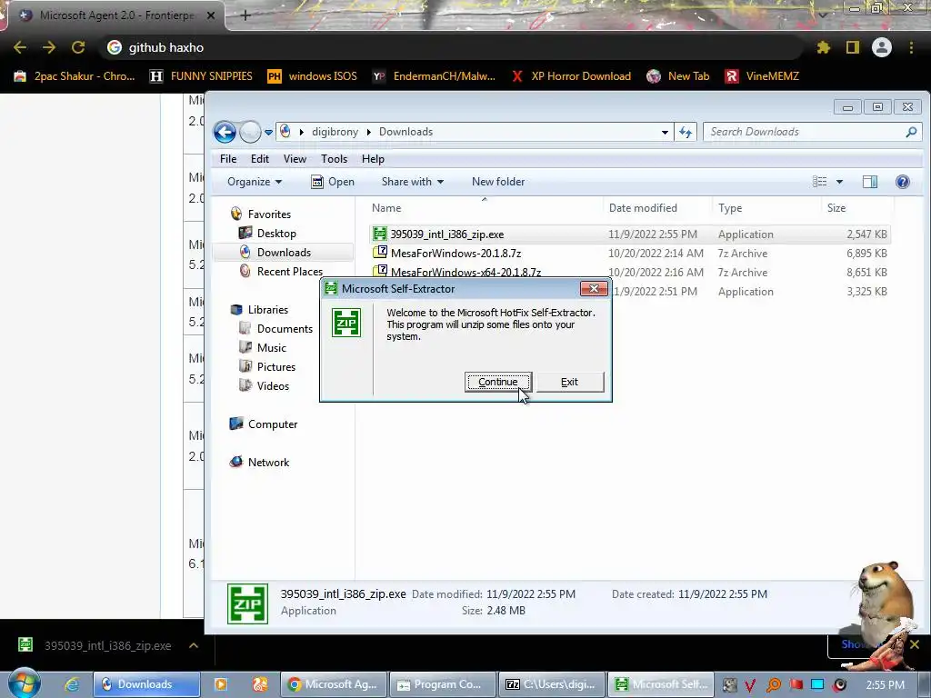Toggle the preview pane
Screen dimensions: 931x698
click(x=870, y=182)
